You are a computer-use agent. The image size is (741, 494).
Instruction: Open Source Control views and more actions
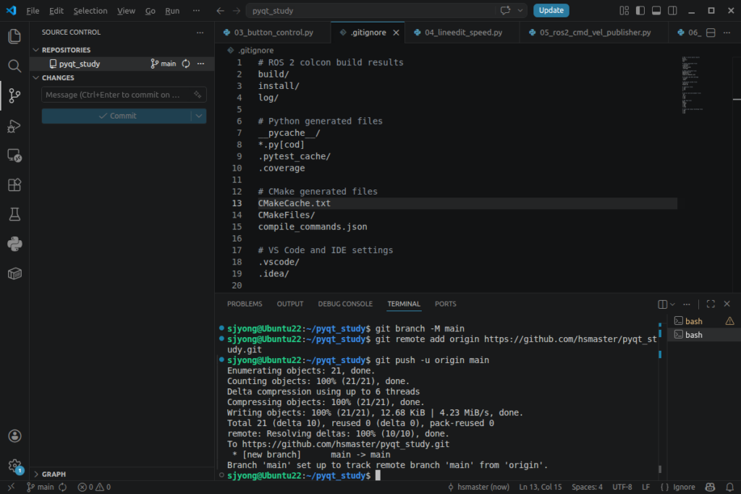tap(200, 33)
